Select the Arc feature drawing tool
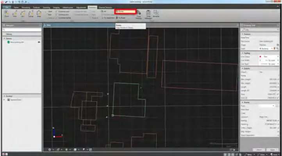Viewport: 282px width, 156px height. pyautogui.click(x=23, y=14)
